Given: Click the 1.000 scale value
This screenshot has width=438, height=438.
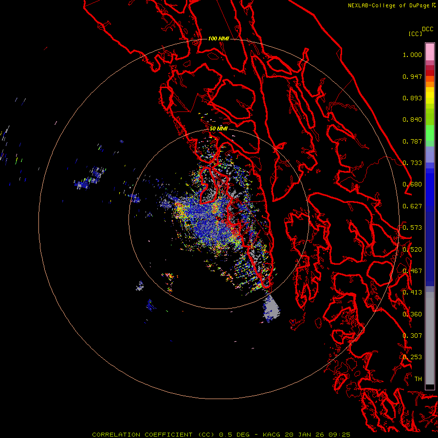Looking at the screenshot, I should tap(412, 55).
